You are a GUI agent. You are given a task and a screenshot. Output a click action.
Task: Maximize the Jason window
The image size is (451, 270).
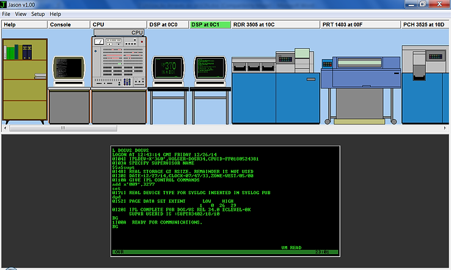click(423, 4)
